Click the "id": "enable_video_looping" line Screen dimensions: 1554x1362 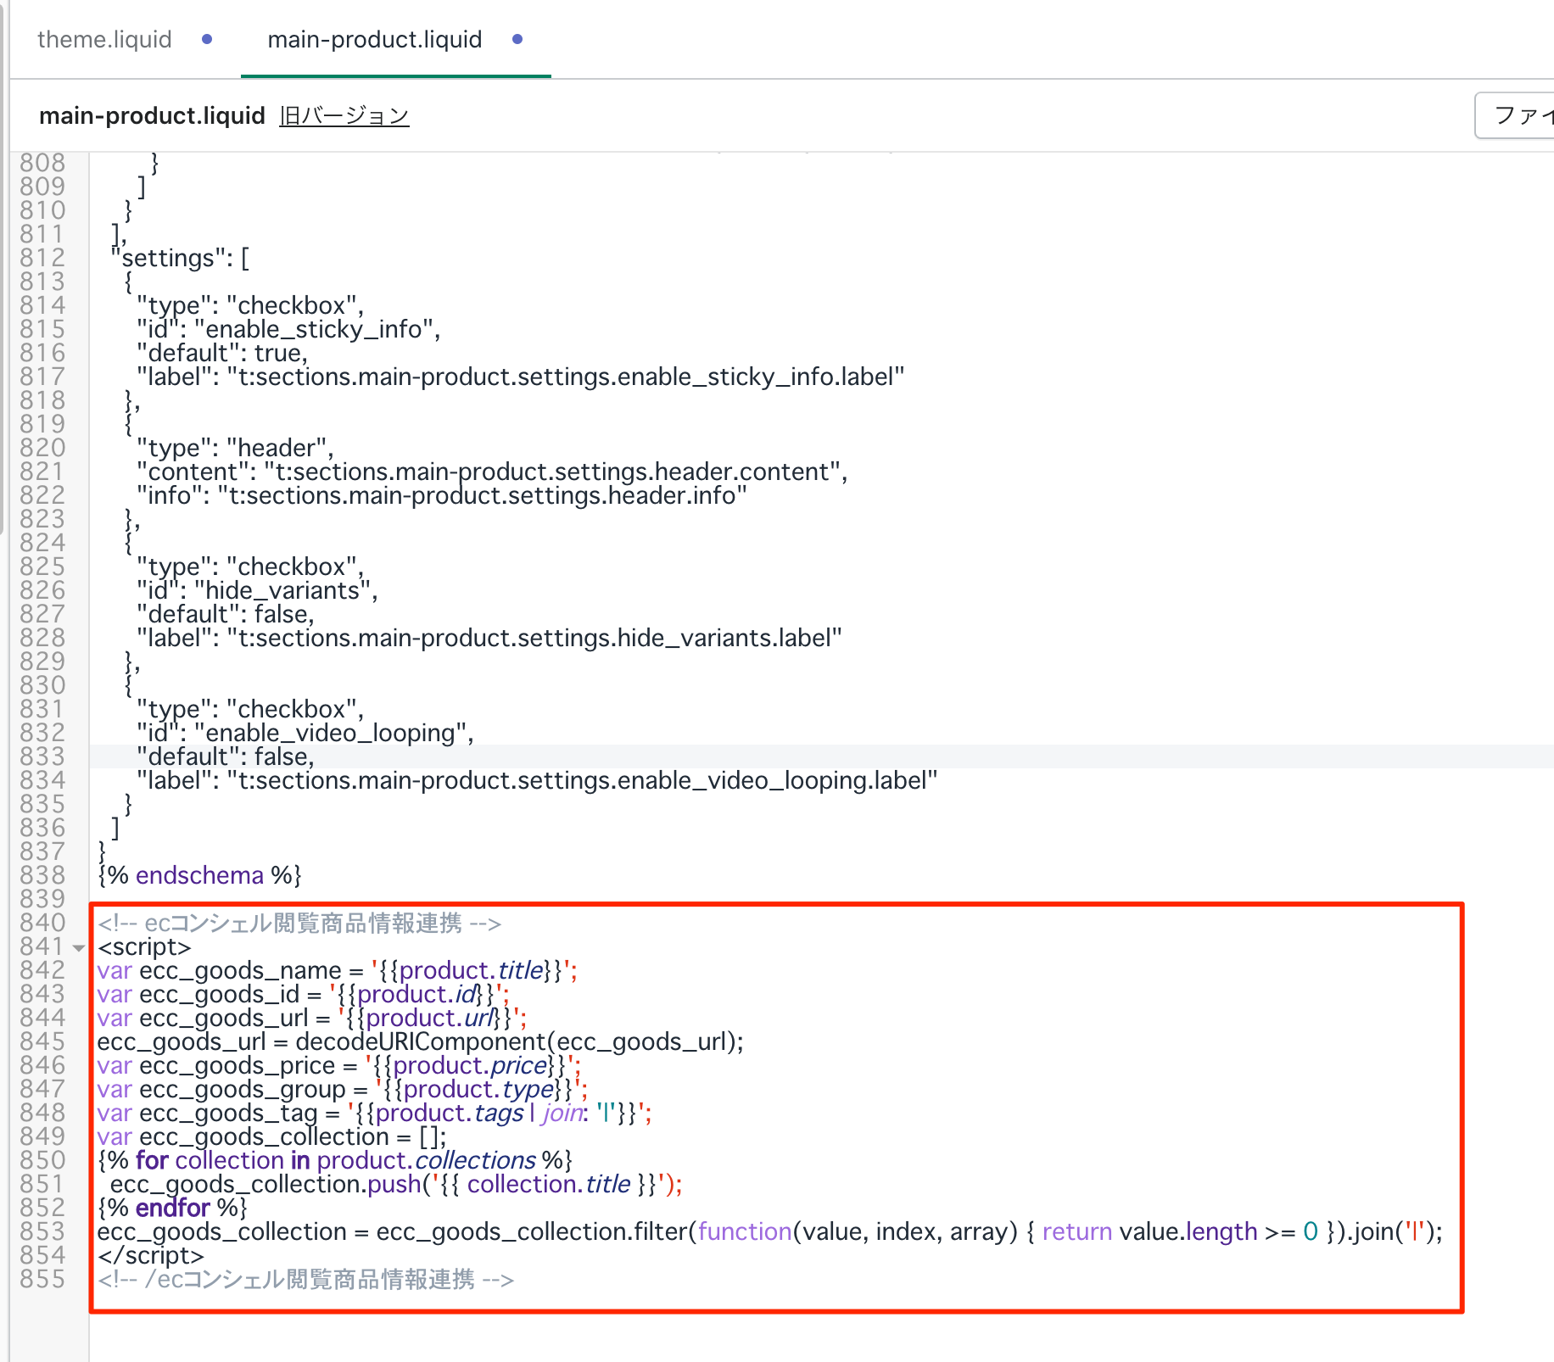(x=305, y=732)
